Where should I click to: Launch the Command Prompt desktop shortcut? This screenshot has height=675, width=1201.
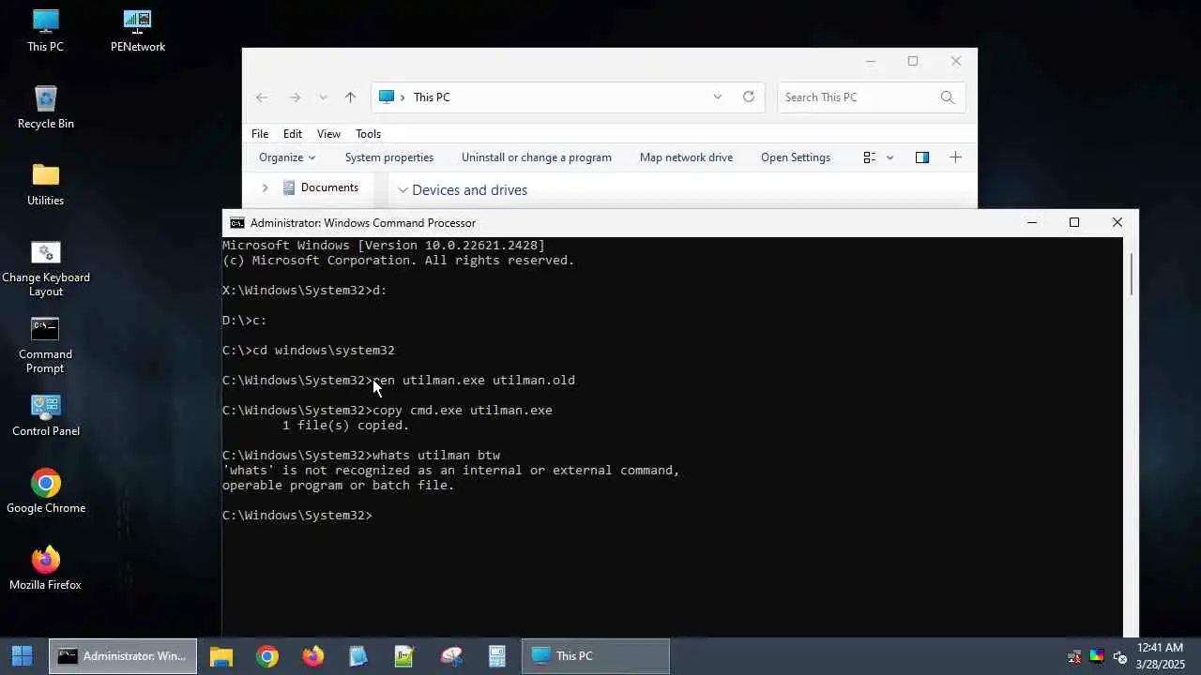(45, 345)
